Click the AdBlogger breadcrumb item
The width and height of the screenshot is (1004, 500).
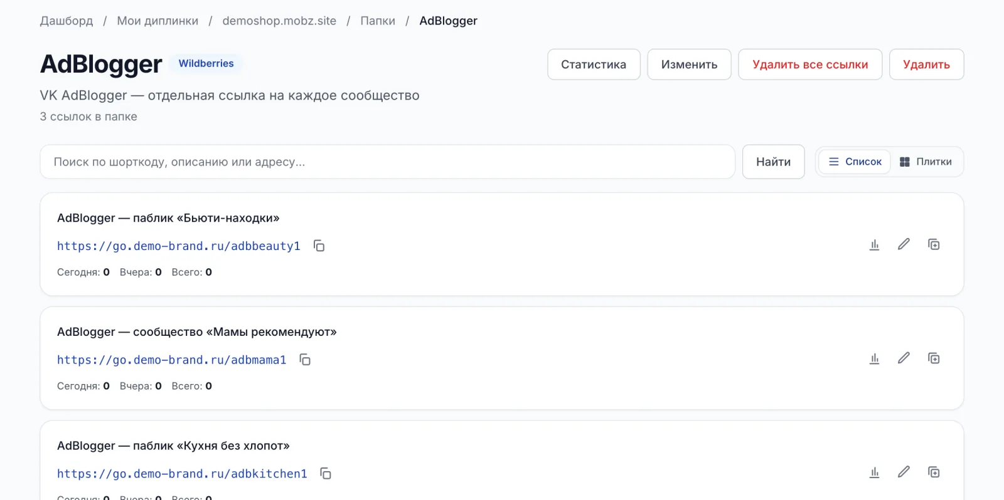448,21
